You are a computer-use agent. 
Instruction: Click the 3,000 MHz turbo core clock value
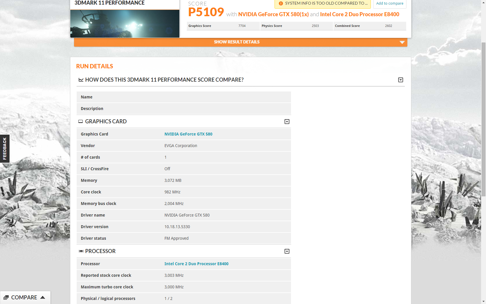pos(174,287)
